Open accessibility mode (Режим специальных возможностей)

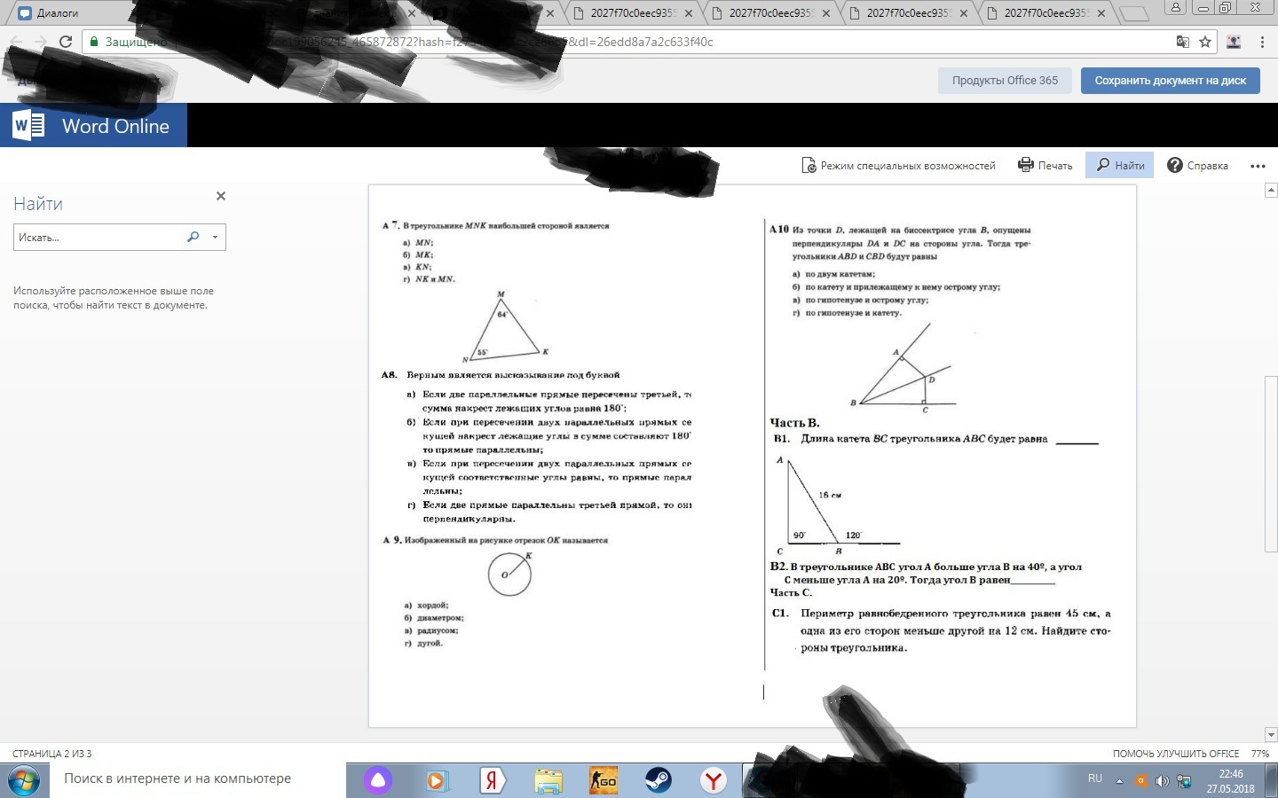click(x=898, y=165)
